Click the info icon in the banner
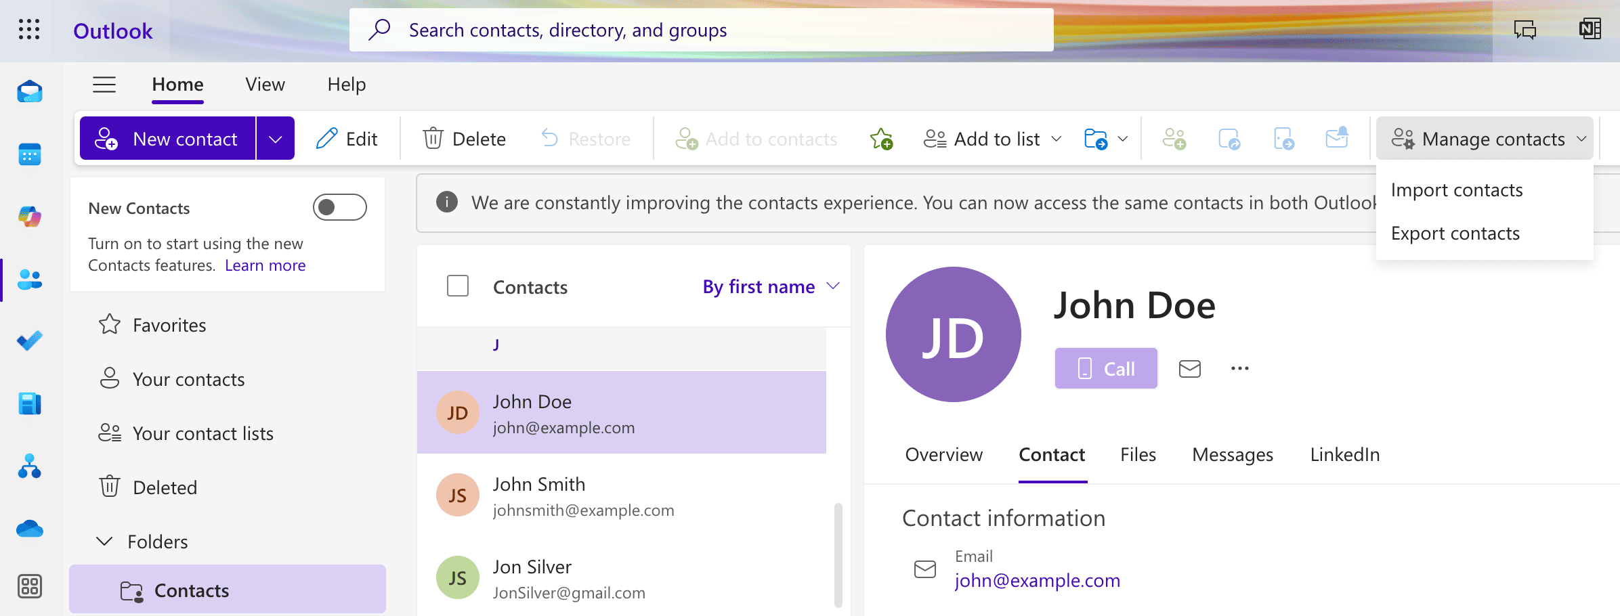 tap(447, 202)
